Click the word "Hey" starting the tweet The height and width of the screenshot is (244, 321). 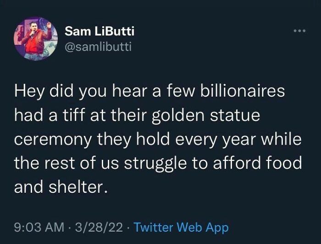click(x=28, y=91)
